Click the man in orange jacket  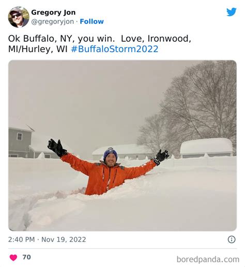pyautogui.click(x=108, y=168)
